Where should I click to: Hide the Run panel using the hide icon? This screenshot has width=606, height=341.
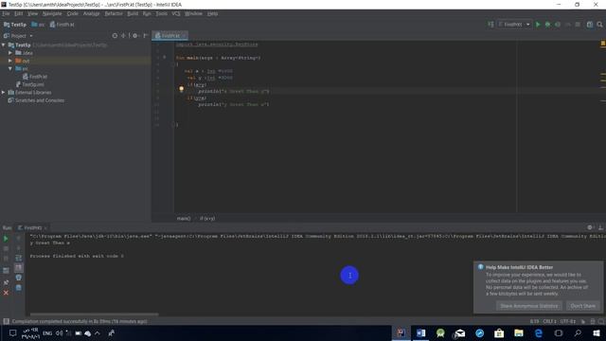pos(600,227)
